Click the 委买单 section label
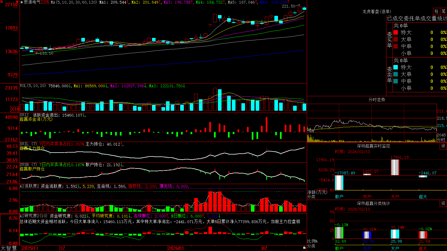 click(x=389, y=40)
